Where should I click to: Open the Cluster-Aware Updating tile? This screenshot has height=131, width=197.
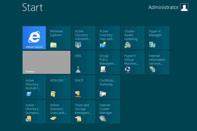point(133,38)
